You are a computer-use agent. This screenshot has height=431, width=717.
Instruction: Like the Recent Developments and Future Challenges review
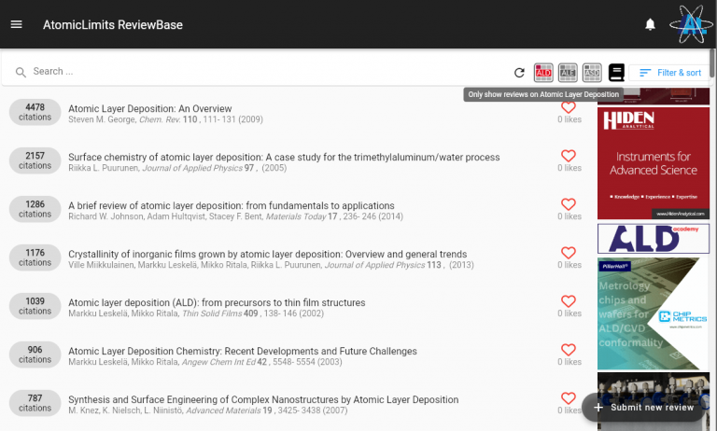click(x=569, y=350)
